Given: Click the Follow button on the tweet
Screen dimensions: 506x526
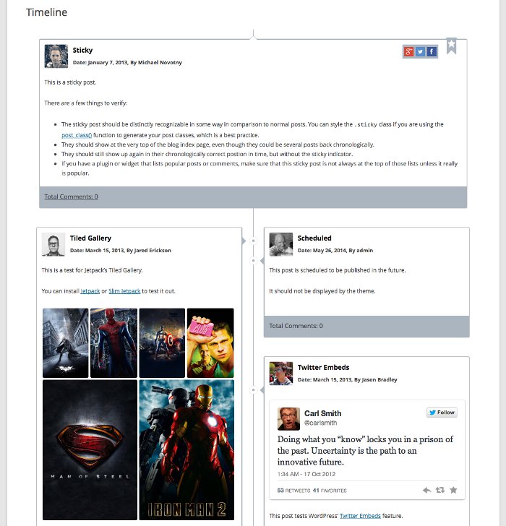Looking at the screenshot, I should pos(442,413).
